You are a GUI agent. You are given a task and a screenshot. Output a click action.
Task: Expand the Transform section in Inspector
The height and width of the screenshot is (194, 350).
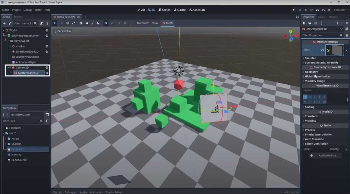click(325, 116)
